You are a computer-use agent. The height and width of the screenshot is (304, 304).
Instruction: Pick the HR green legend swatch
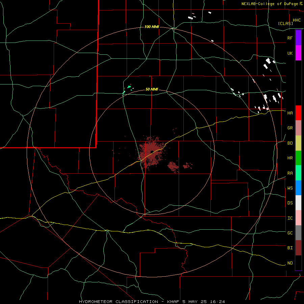(298, 158)
